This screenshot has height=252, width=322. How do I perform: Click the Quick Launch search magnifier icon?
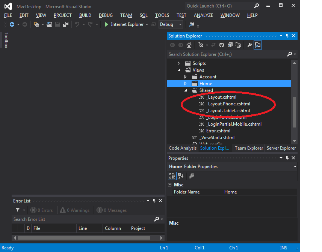256,6
